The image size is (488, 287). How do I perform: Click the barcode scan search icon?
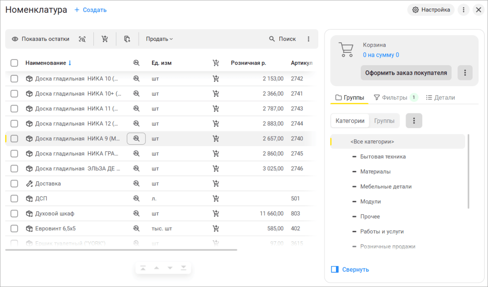click(82, 39)
